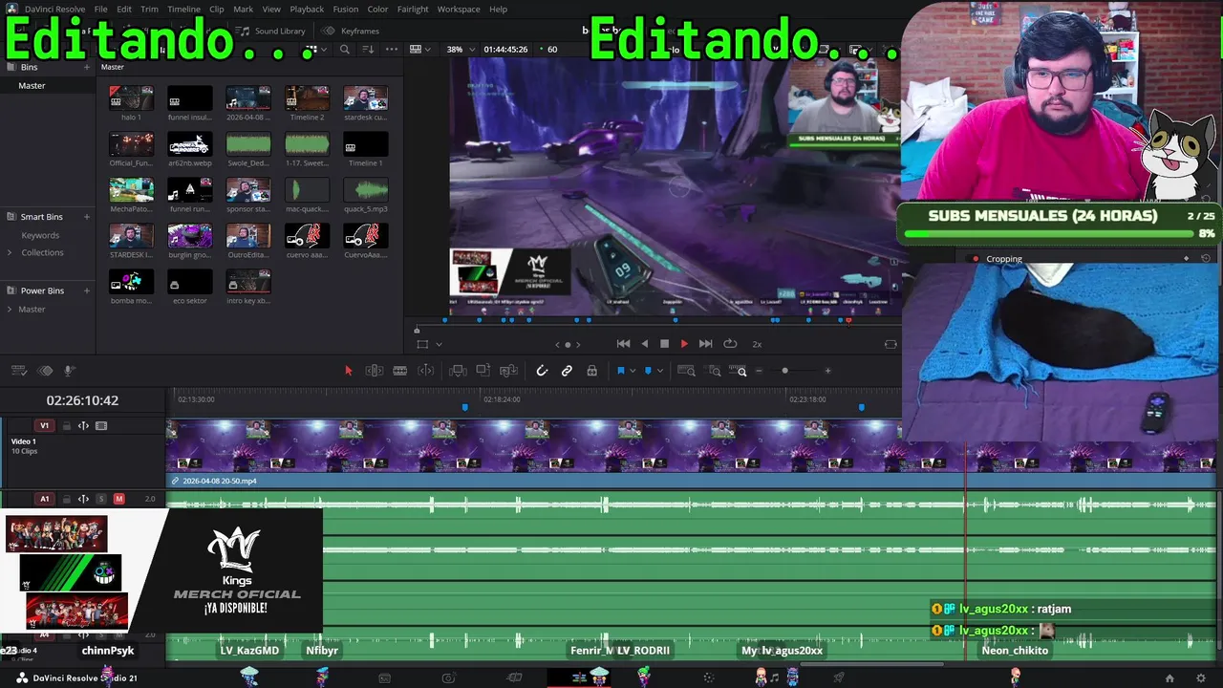
Task: Open Project Settings gear icon
Action: point(1201,678)
